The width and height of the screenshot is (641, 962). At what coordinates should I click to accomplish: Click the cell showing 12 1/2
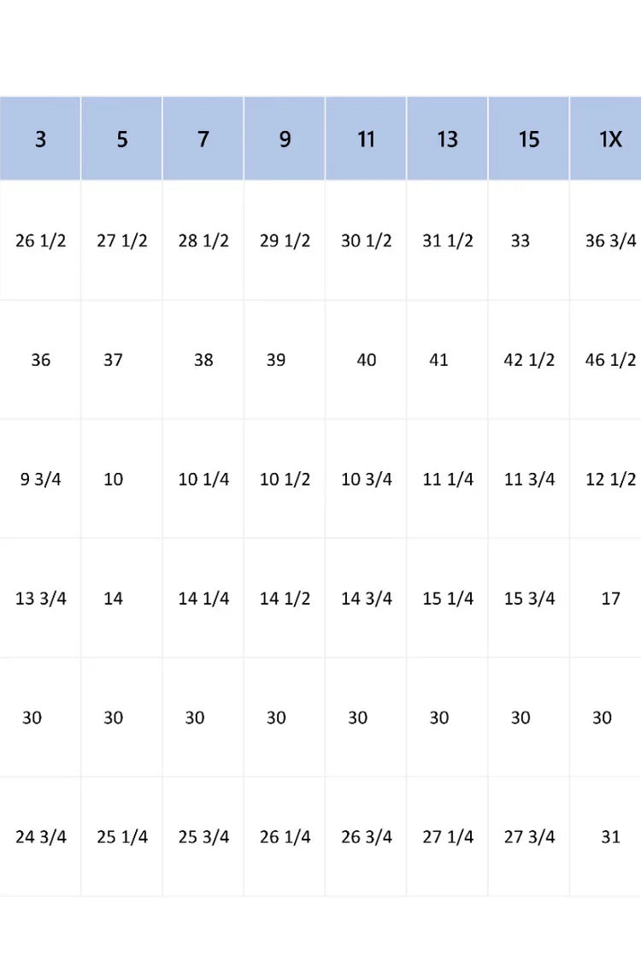(x=610, y=479)
